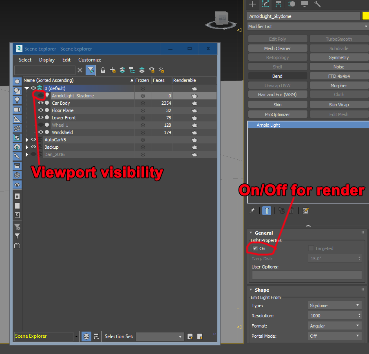
Task: Open the Type Skydome dropdown
Action: [x=335, y=306]
